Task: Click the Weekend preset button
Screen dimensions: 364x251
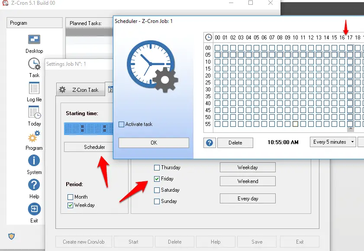Action: click(248, 181)
